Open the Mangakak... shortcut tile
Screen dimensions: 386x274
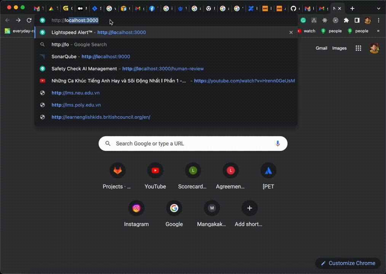pos(212,214)
